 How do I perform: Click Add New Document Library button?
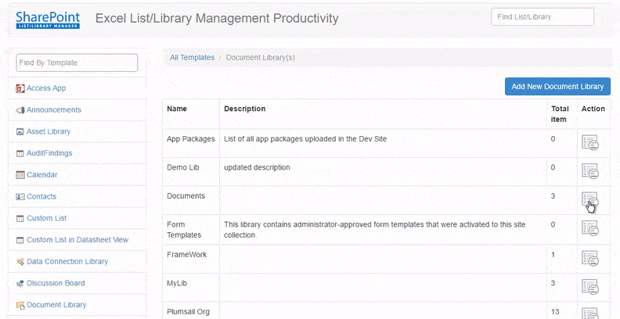557,87
